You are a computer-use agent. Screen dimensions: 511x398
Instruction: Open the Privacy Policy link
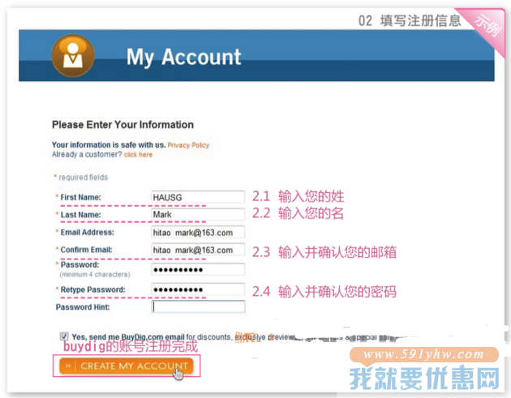point(188,145)
